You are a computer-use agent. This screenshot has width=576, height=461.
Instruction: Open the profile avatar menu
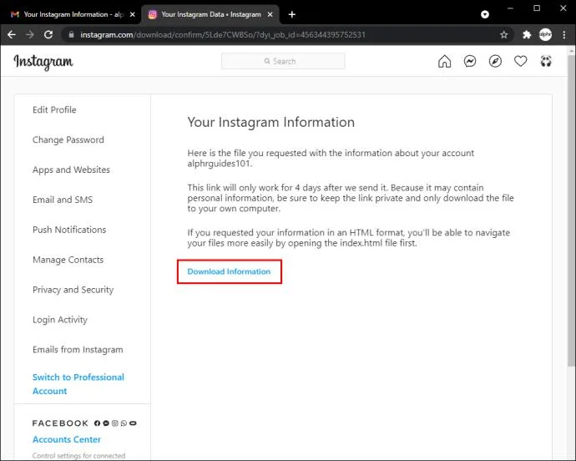pos(546,61)
